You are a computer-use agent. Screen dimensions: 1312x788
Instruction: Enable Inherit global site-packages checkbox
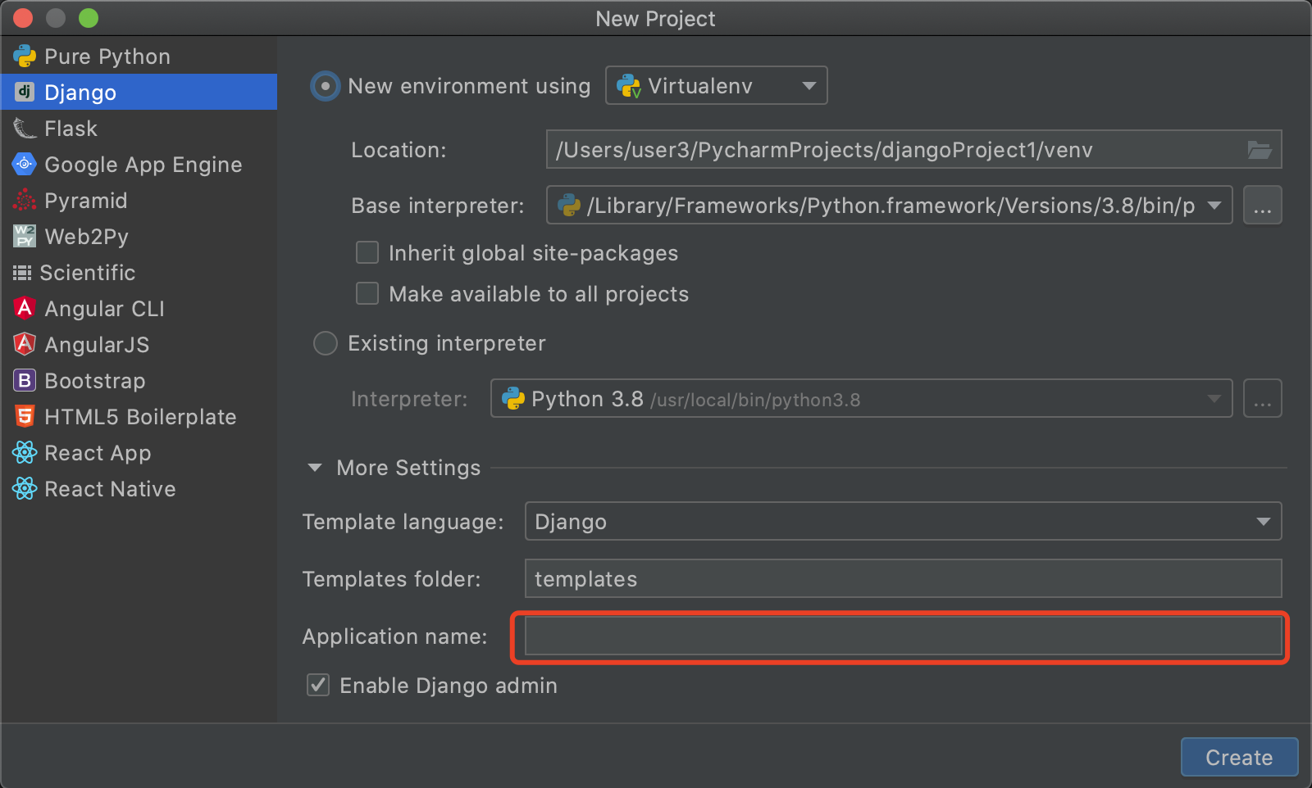tap(367, 253)
